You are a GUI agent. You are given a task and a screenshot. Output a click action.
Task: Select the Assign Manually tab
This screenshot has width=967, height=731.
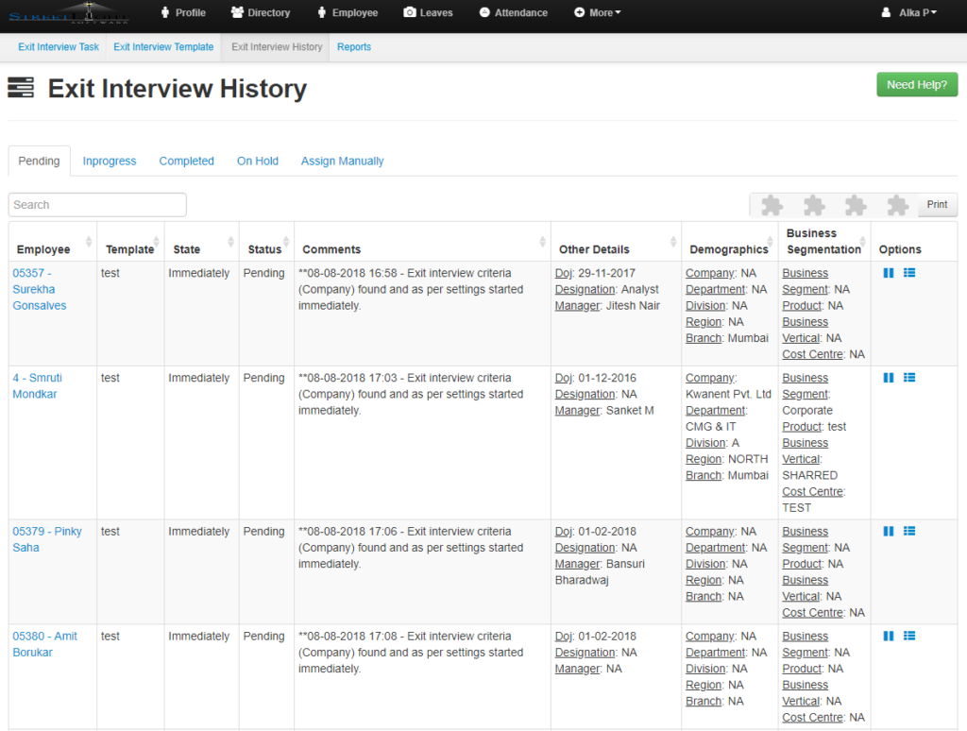click(342, 161)
